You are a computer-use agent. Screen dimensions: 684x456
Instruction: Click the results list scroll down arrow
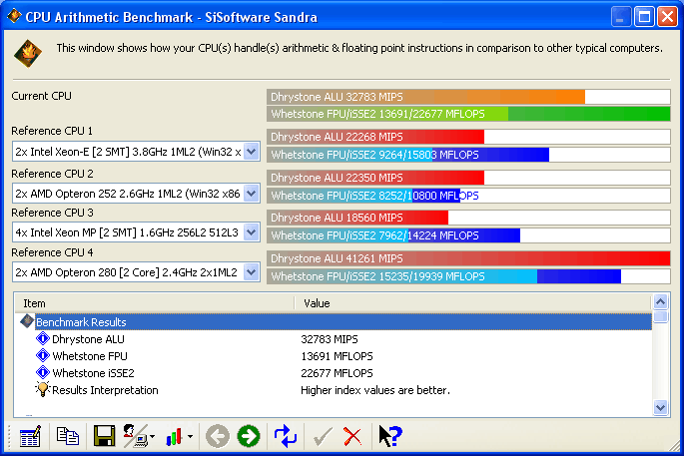tap(660, 408)
